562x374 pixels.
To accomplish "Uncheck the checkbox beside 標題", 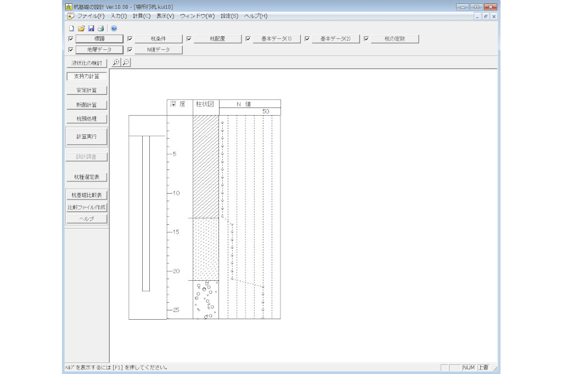I will click(70, 39).
